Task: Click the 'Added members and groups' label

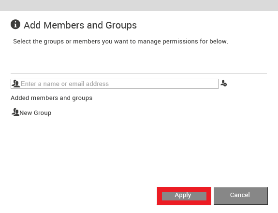Action: pos(51,98)
